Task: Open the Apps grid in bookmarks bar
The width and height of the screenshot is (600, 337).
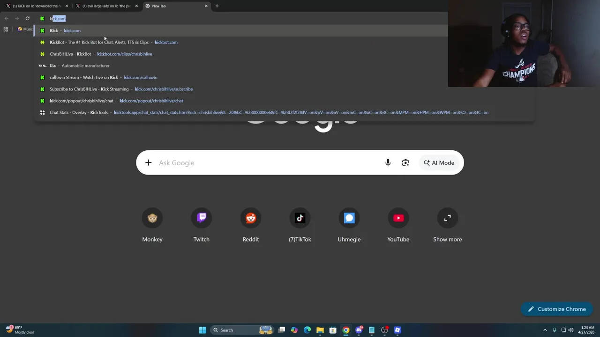Action: 6,29
